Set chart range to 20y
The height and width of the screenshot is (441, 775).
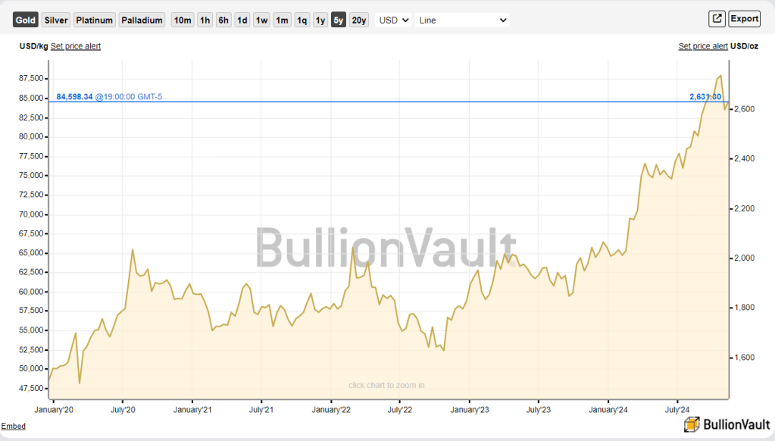click(359, 20)
